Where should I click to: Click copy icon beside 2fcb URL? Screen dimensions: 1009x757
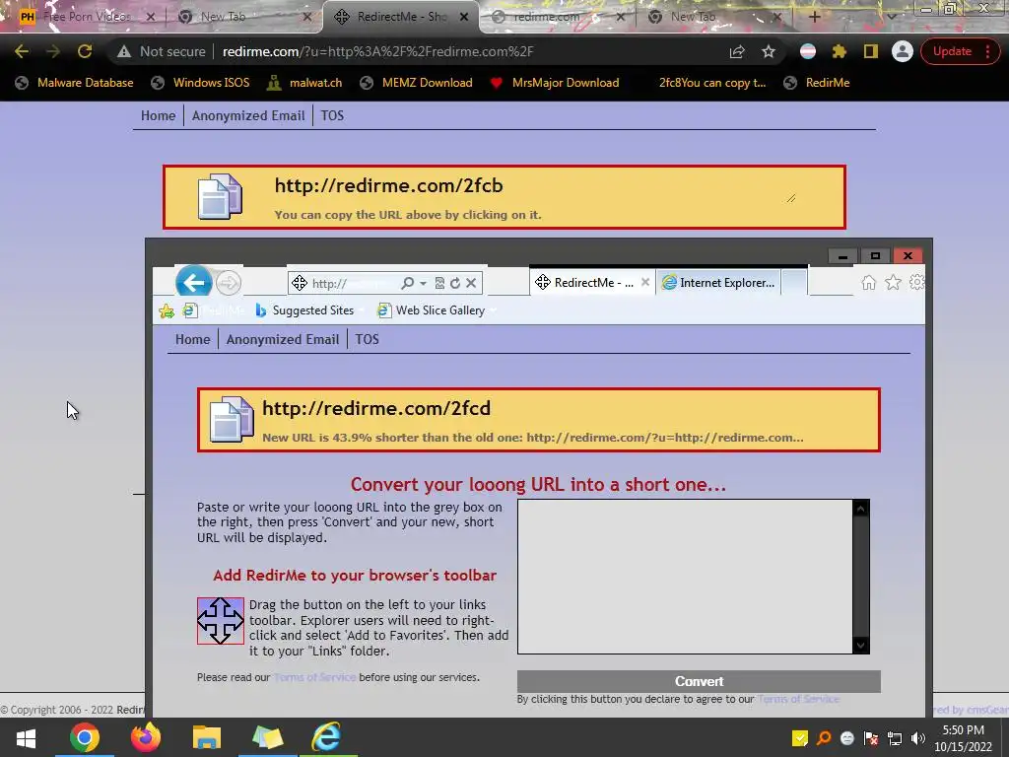[220, 196]
